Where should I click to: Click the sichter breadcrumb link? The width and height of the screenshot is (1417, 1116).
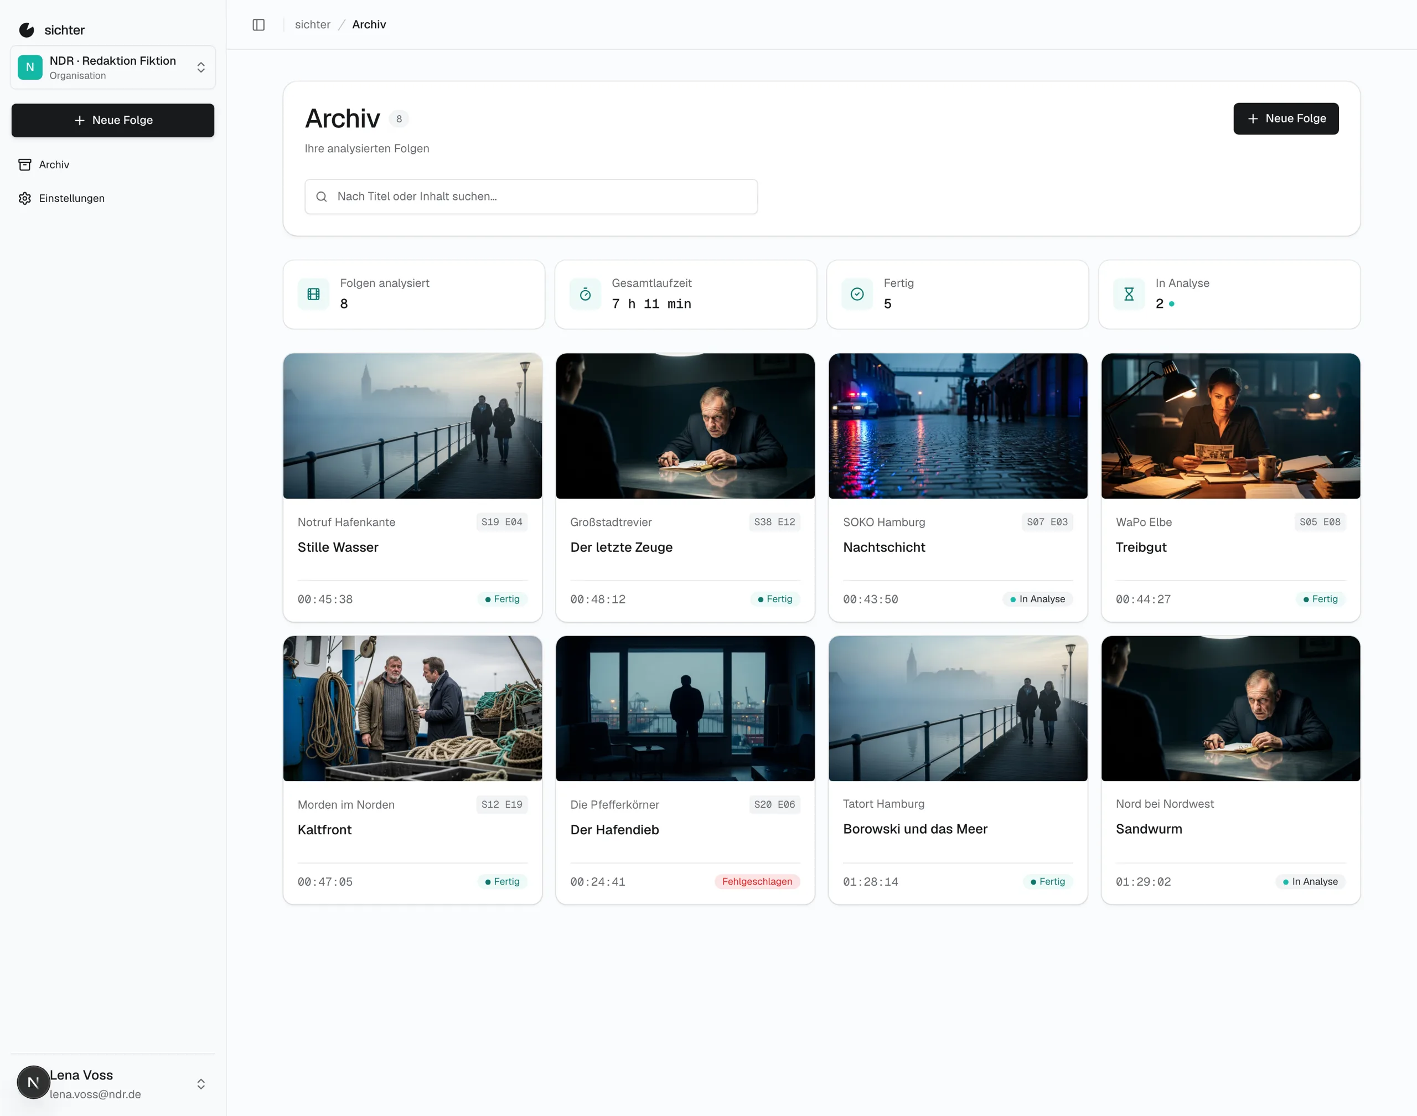[312, 25]
